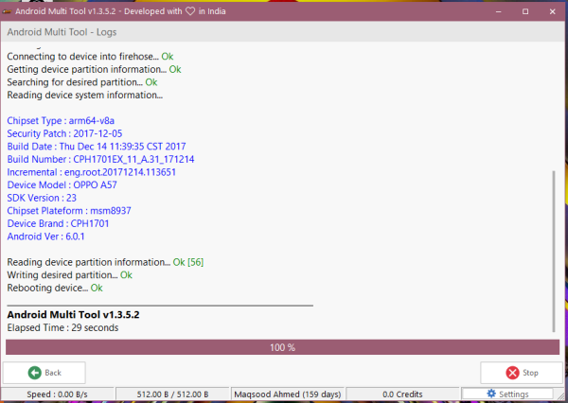Click the Connecting to device into firehose line
Image resolution: width=568 pixels, height=403 pixels.
90,57
